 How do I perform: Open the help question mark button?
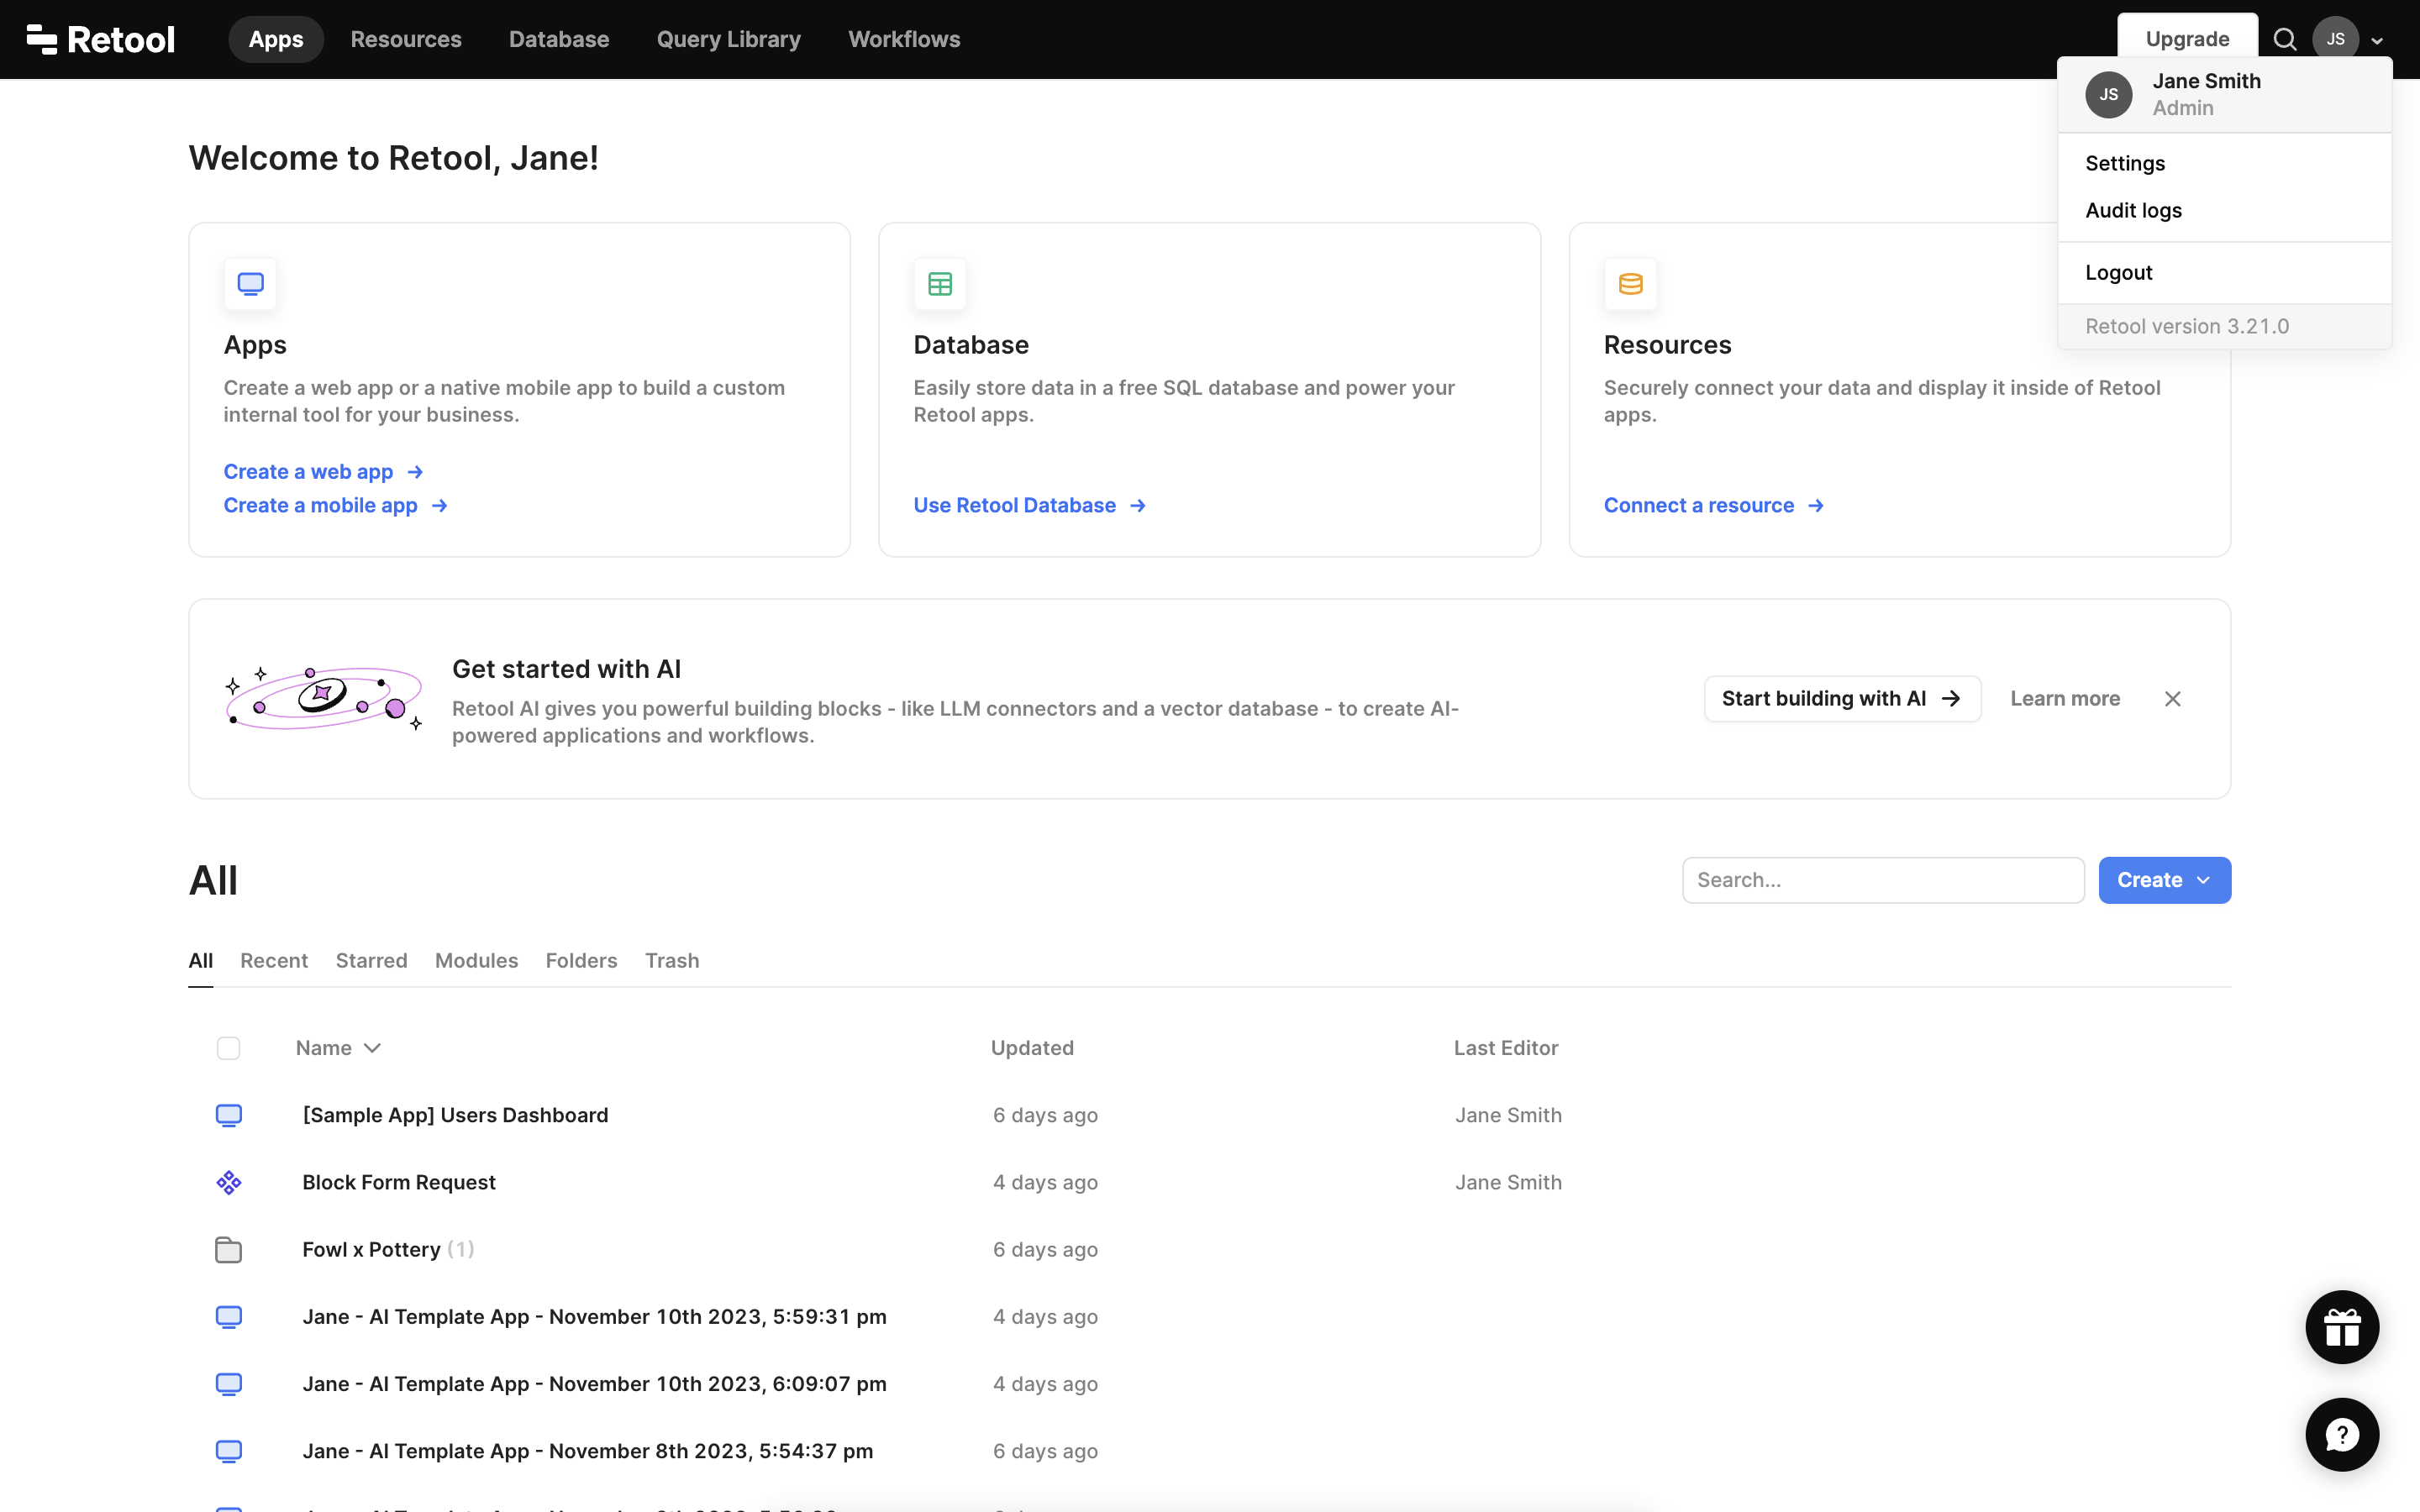(x=2342, y=1434)
